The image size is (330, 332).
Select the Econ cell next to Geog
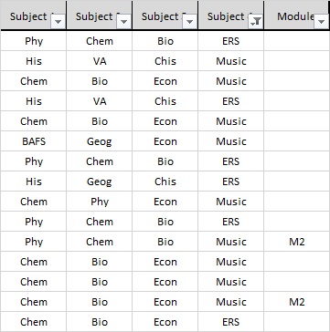165,141
